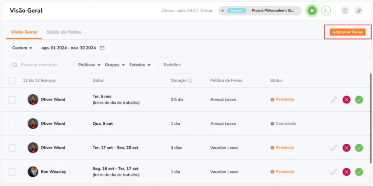Click the green break icon beside play

point(326,11)
